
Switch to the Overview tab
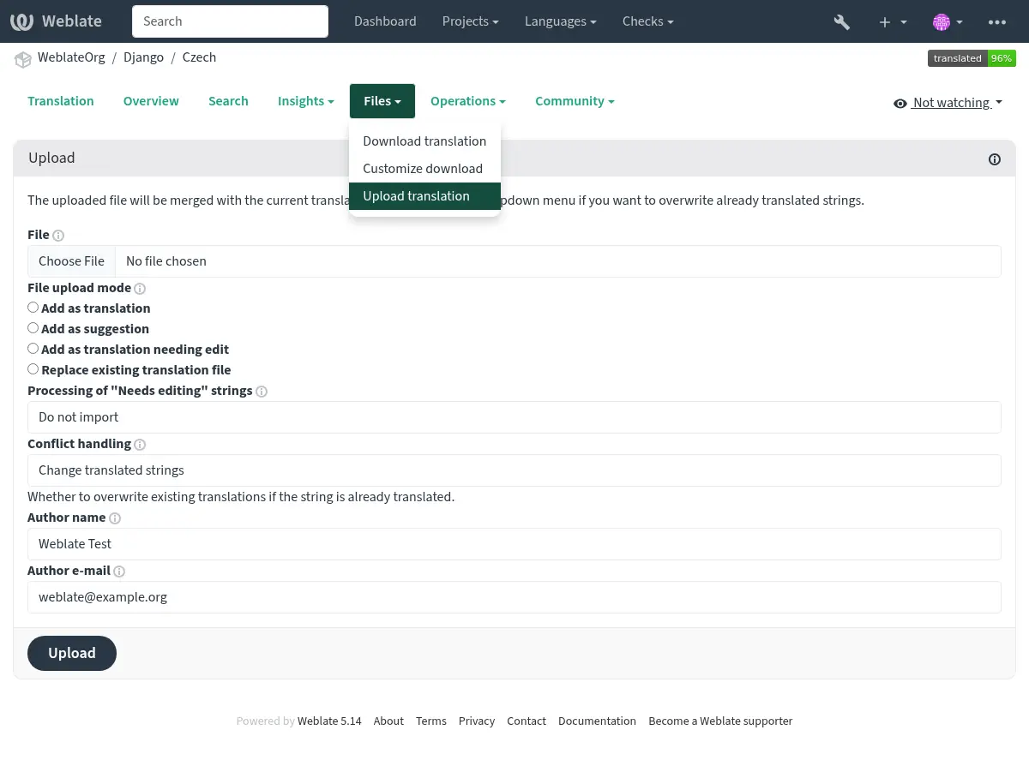[x=151, y=101]
